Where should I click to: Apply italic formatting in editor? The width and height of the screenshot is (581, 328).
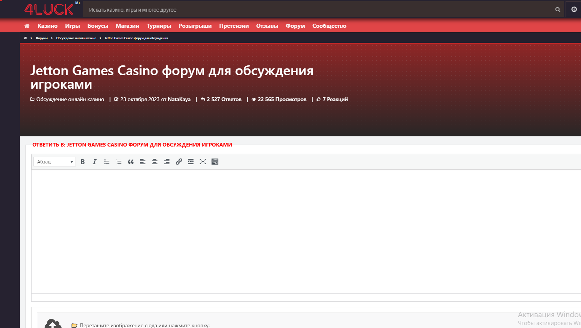coord(95,162)
